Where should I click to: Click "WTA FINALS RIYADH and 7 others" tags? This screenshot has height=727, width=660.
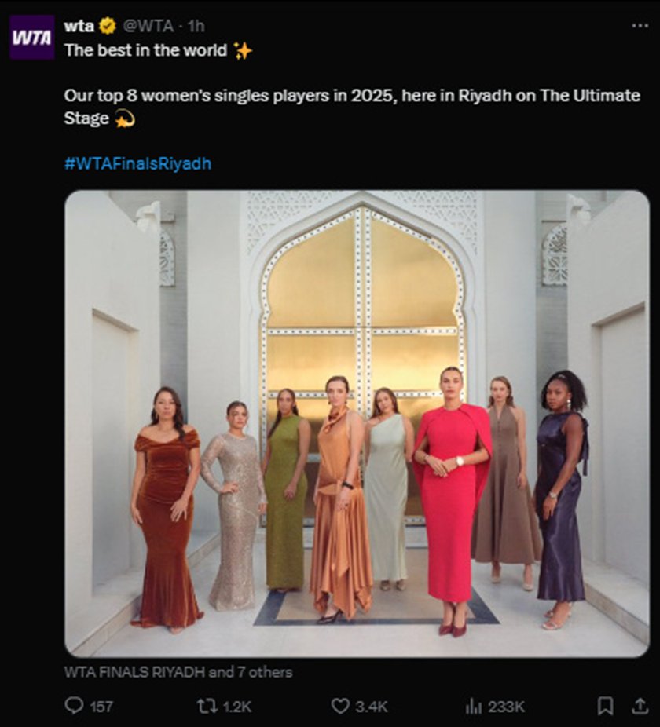point(178,672)
